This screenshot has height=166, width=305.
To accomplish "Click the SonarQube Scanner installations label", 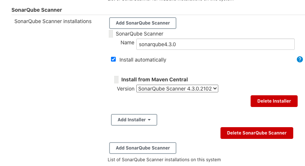I will tap(53, 21).
